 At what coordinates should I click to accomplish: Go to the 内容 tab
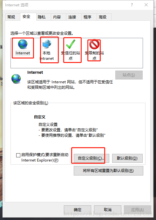pos(57,17)
